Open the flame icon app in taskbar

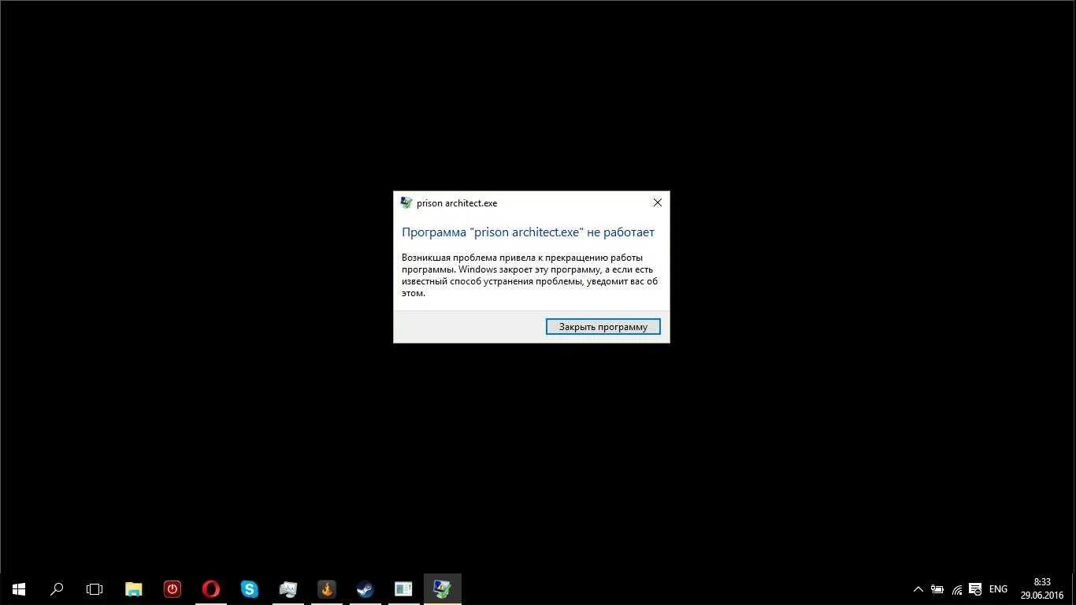[326, 589]
